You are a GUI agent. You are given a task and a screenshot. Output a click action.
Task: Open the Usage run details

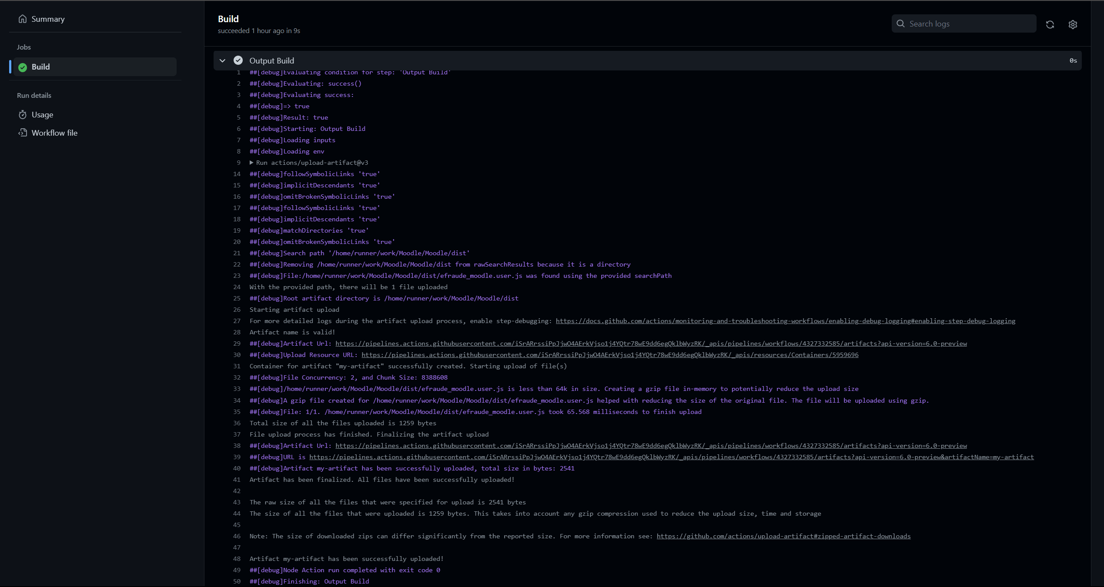(42, 115)
